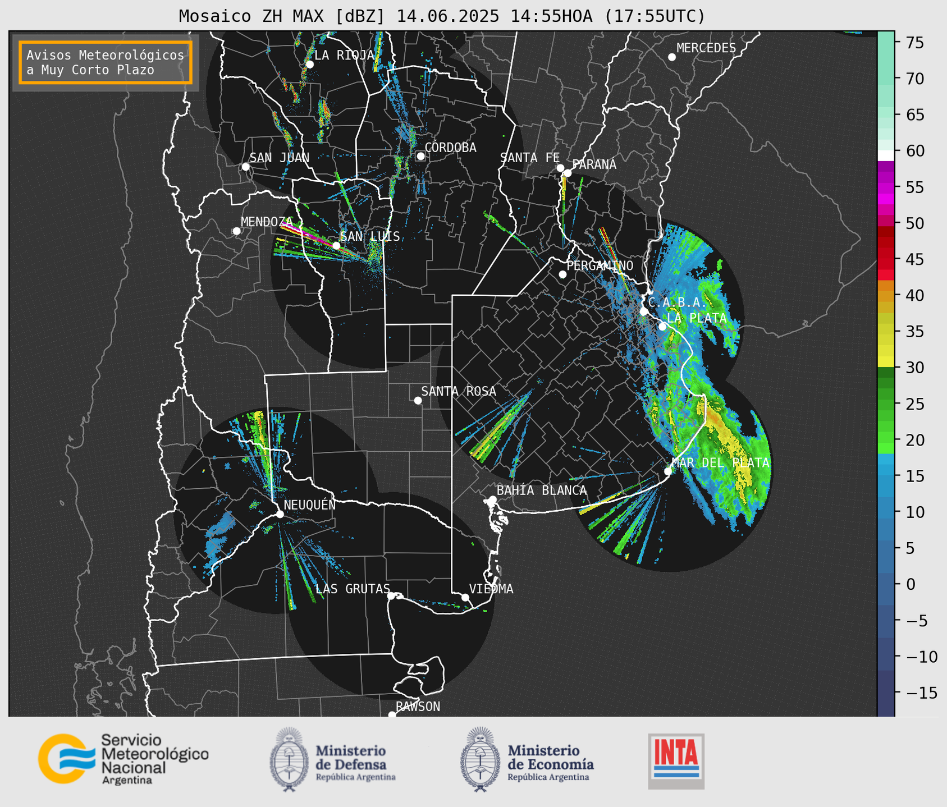Viewport: 947px width, 807px height.
Task: Click the 30 dBZ label on color scale
Action: click(x=914, y=368)
